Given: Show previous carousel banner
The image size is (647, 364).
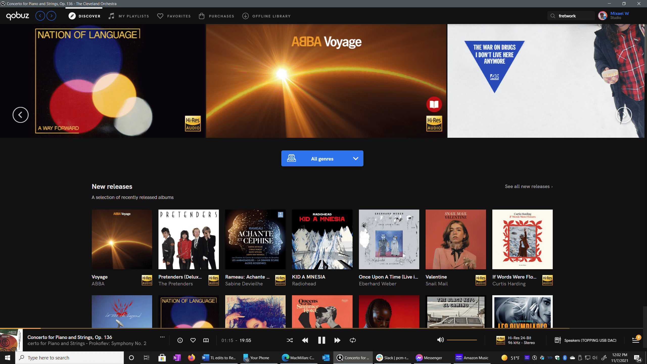Looking at the screenshot, I should coord(20,115).
